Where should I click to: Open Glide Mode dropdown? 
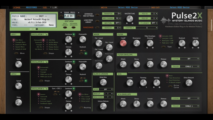103,89
